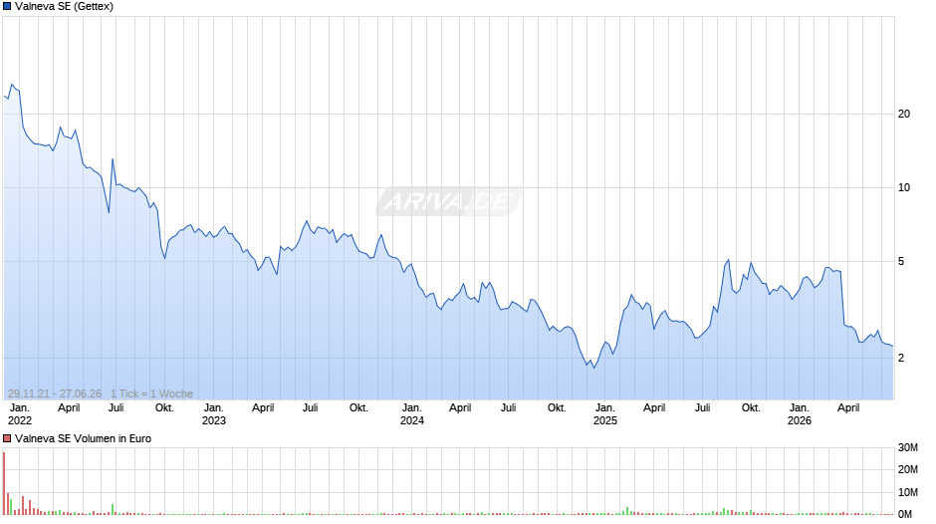Screen dimensions: 936x524
Task: Click the 'Jan. 2025' axis label
Action: coord(604,414)
